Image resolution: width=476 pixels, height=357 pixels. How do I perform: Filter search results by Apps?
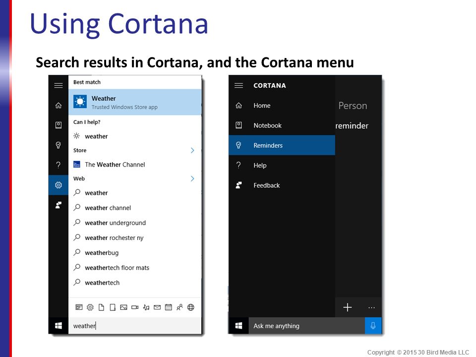79,307
